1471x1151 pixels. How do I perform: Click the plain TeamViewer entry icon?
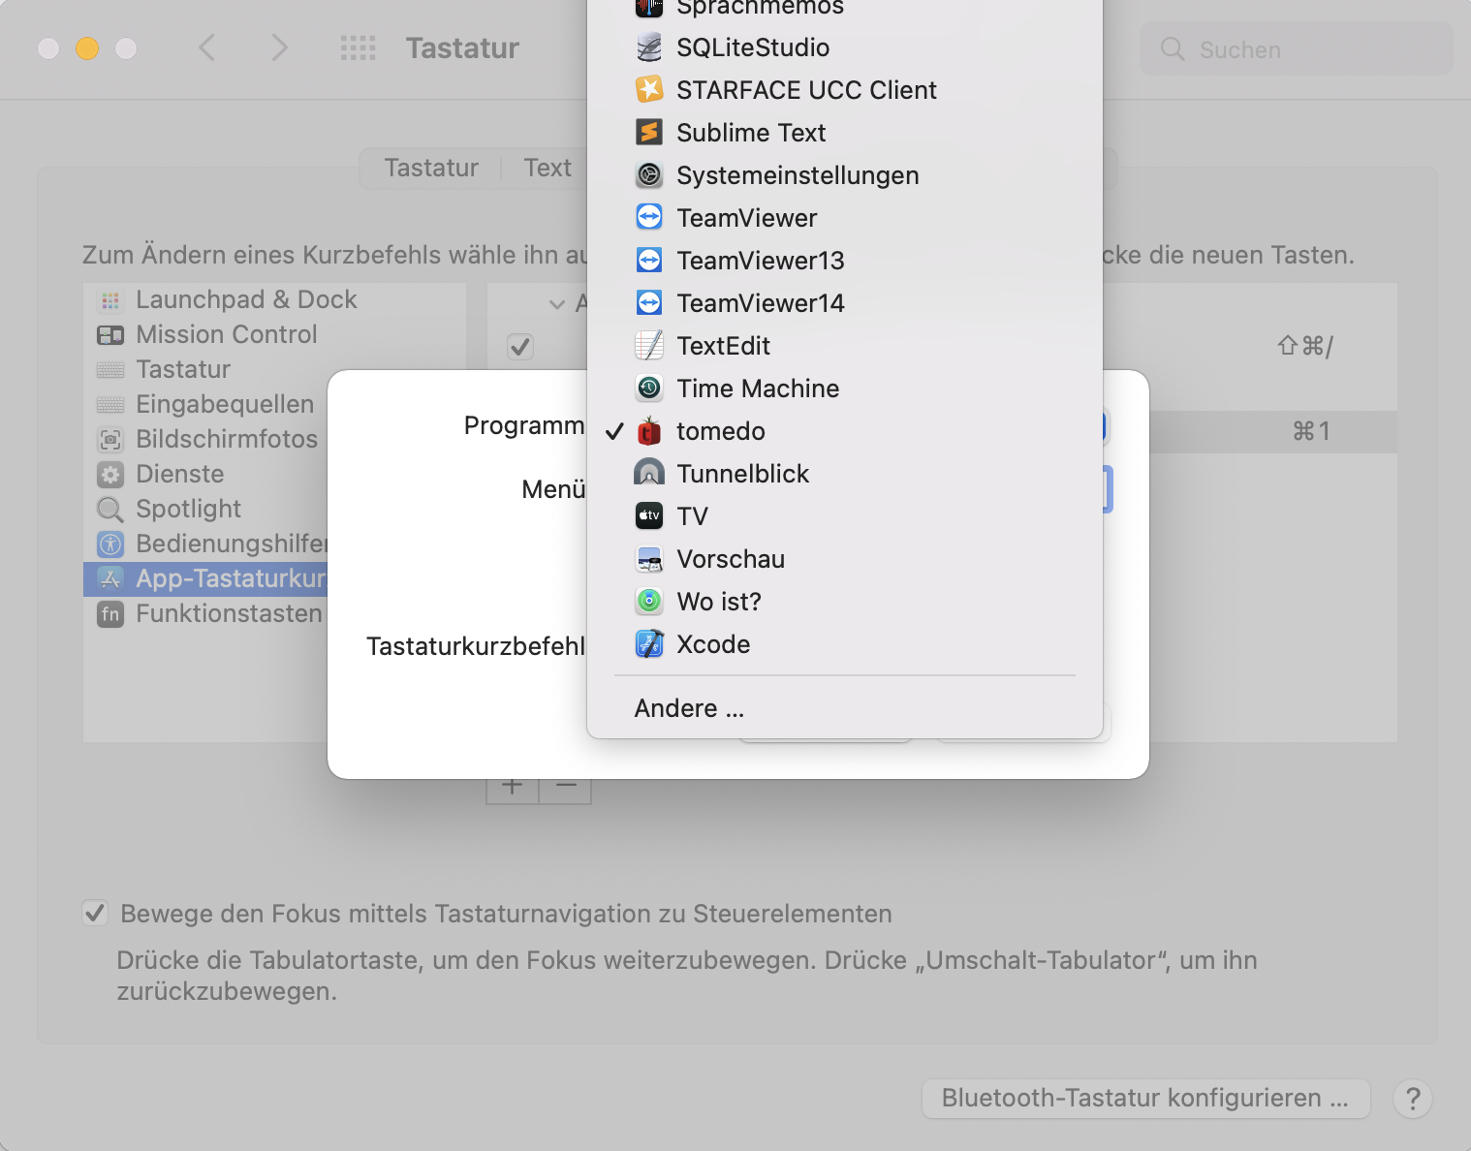(x=649, y=218)
